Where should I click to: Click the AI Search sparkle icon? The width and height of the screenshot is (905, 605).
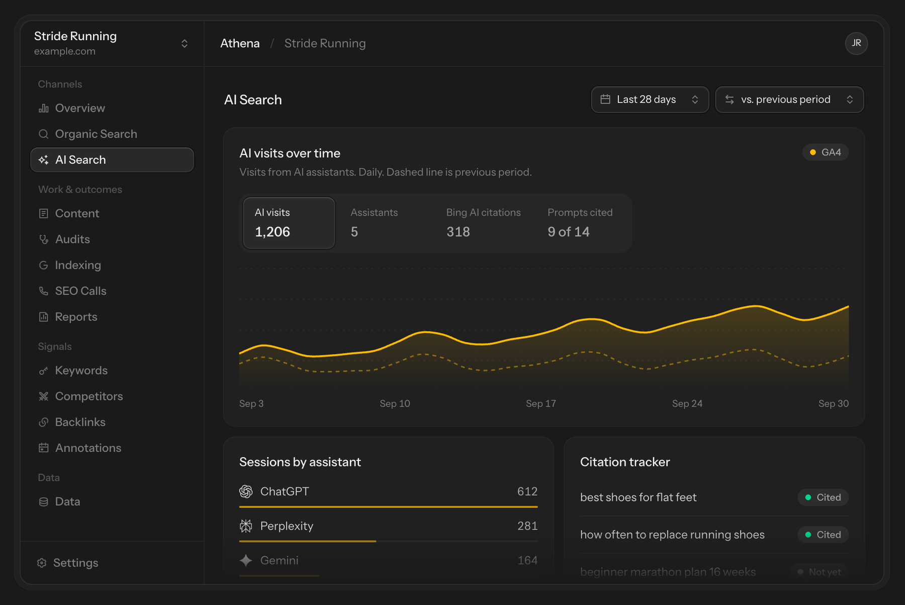point(44,160)
